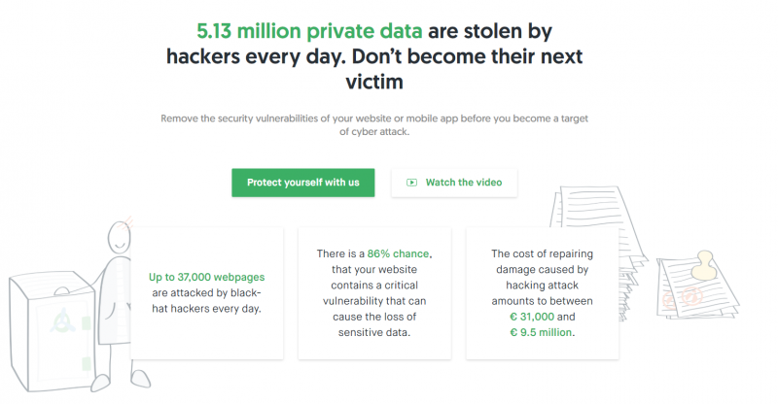Viewport: 778px width, 404px height.
Task: Open the card about critical website vulnerability
Action: point(374,293)
